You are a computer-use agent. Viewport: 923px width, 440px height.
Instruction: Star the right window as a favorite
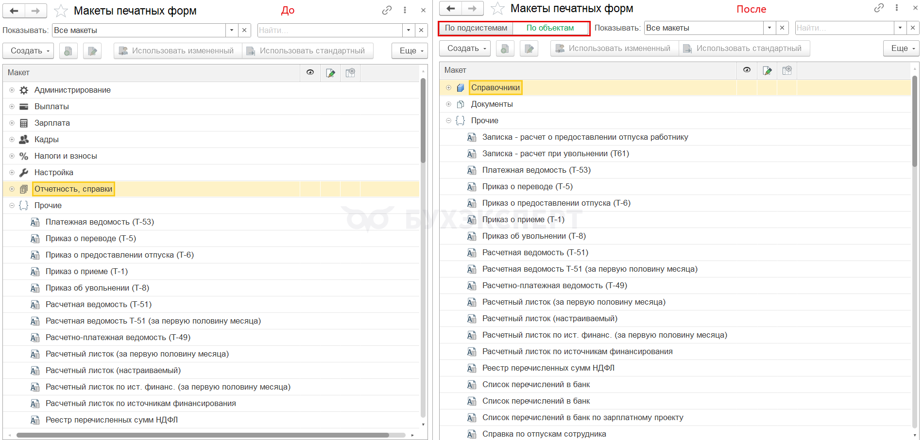coord(497,8)
